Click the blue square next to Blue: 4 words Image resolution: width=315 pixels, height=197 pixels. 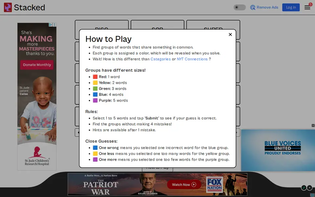pyautogui.click(x=95, y=95)
